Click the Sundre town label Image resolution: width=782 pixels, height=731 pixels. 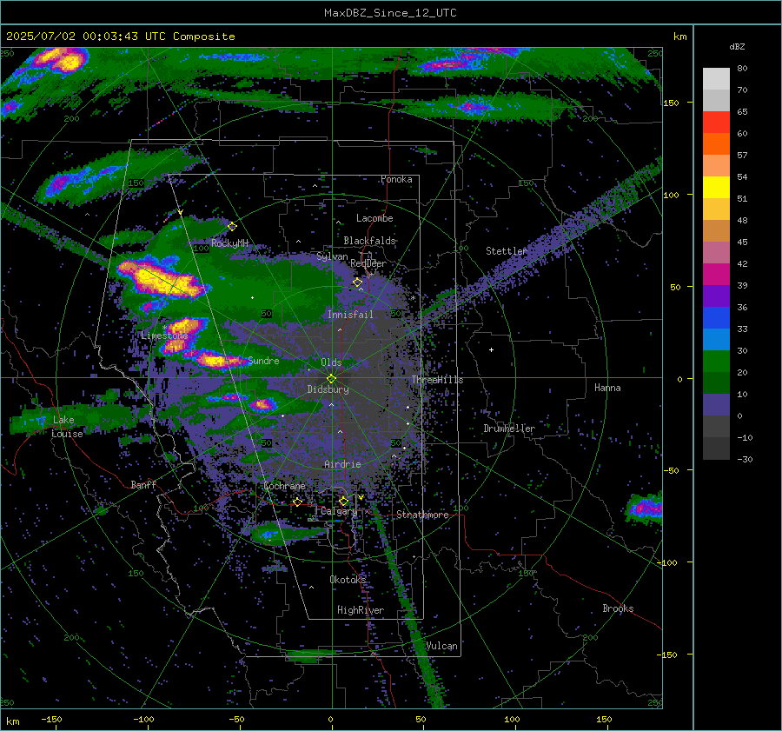[263, 360]
